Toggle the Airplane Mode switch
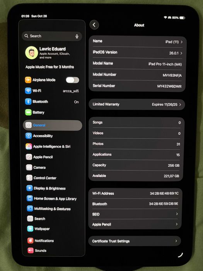Viewport: 203px width, 271px height. coord(73,80)
